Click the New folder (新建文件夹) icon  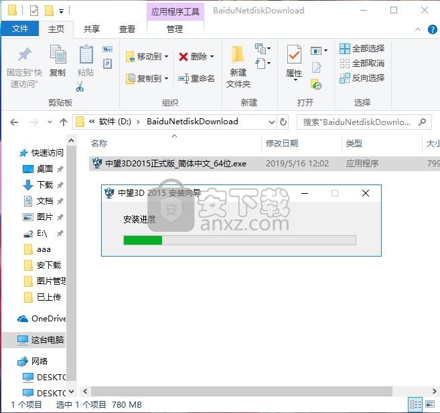[x=238, y=54]
